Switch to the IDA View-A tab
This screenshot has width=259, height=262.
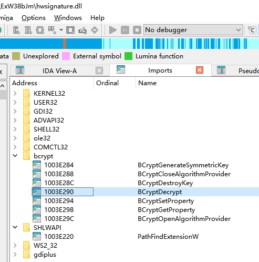pos(59,71)
